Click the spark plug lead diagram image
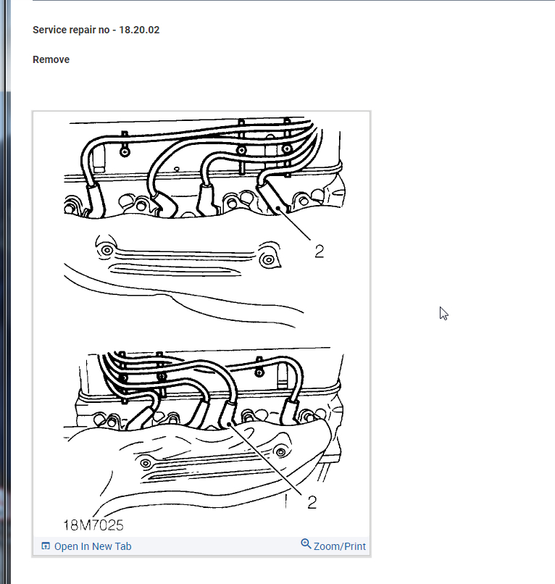Screen dimensions: 555x584 click(x=201, y=324)
